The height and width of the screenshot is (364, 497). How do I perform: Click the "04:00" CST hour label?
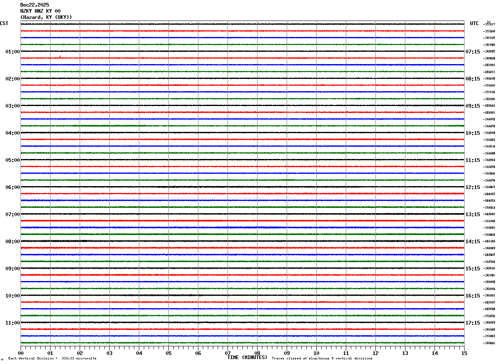point(13,133)
